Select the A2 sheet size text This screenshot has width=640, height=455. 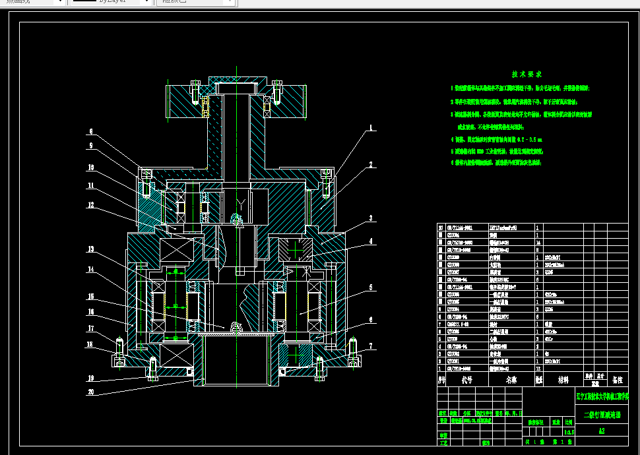point(602,431)
